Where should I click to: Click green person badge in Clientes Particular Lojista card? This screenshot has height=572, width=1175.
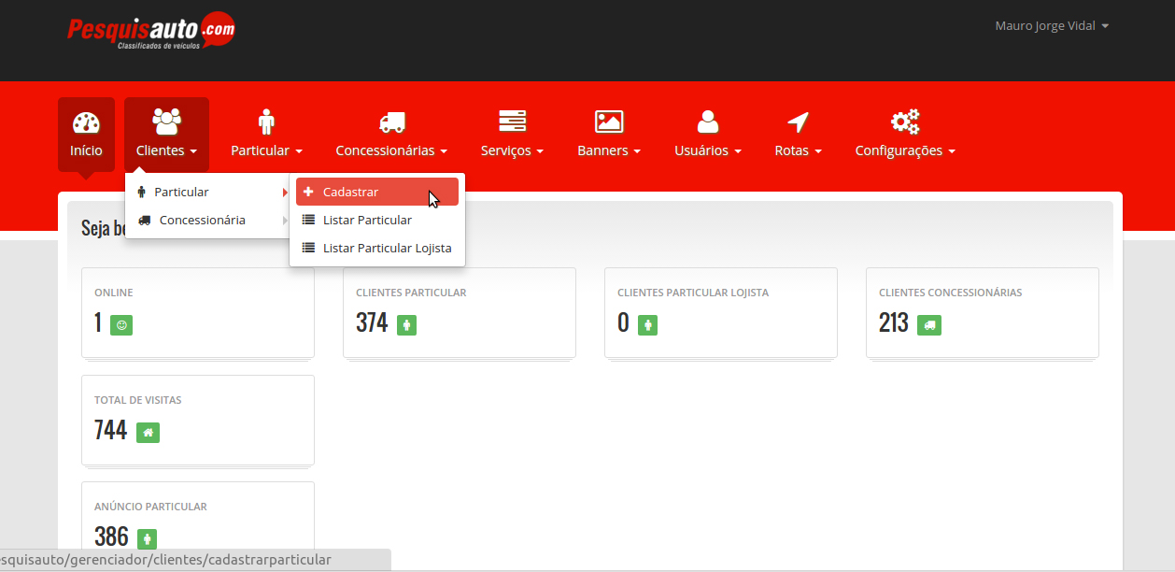[648, 325]
